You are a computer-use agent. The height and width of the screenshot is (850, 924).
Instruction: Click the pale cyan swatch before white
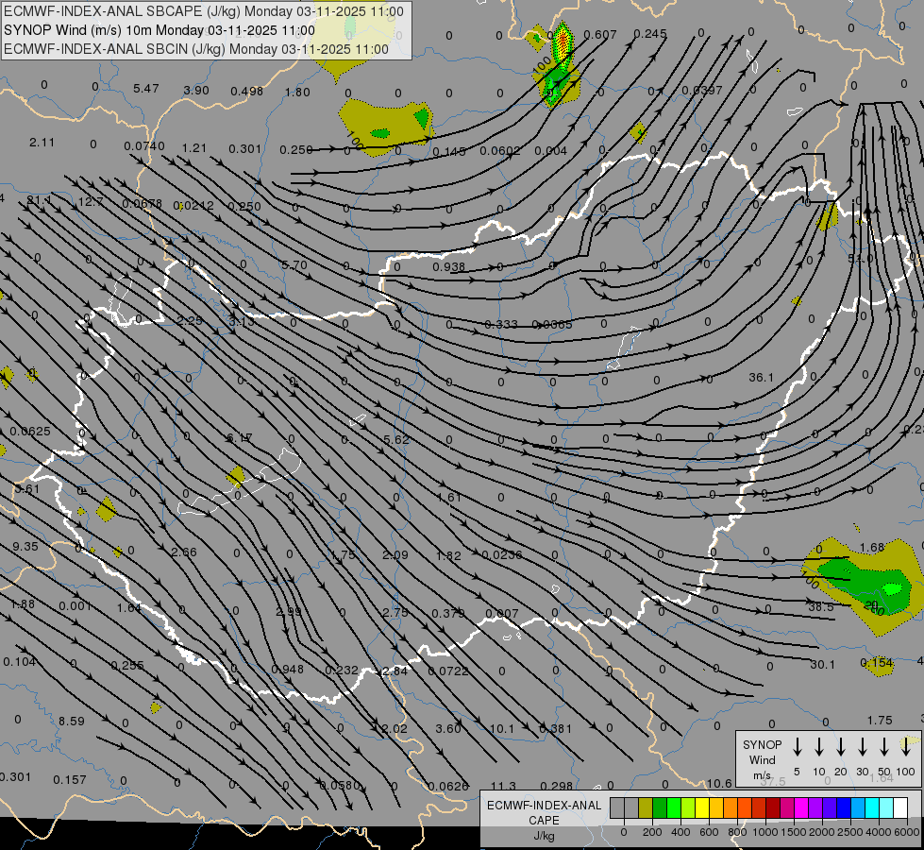885,807
